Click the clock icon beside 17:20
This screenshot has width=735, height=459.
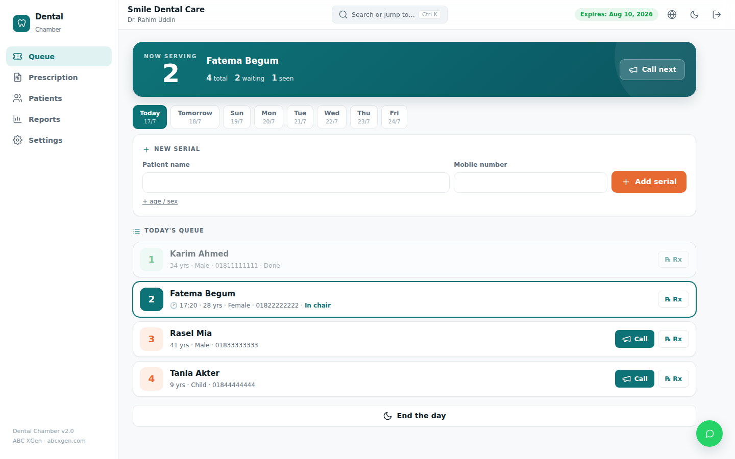[174, 305]
